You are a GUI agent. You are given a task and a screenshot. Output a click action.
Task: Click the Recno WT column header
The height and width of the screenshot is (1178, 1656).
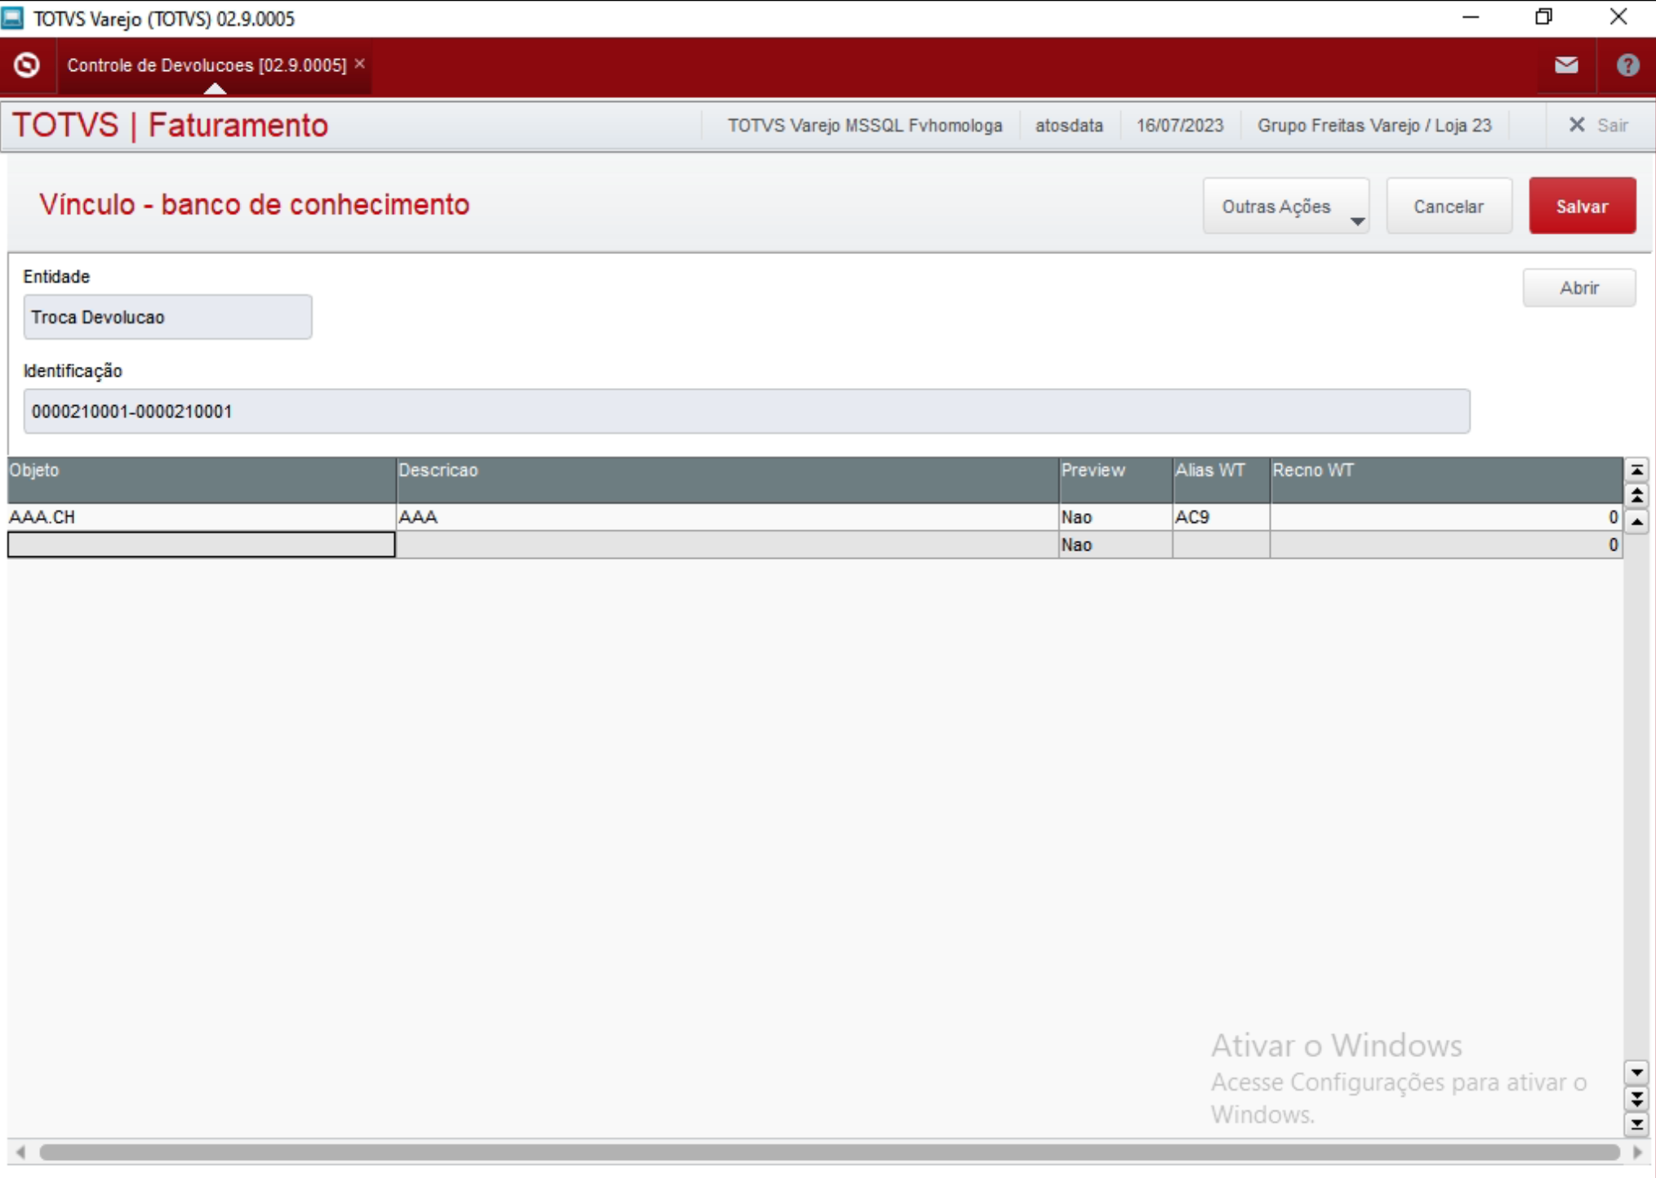tap(1446, 480)
